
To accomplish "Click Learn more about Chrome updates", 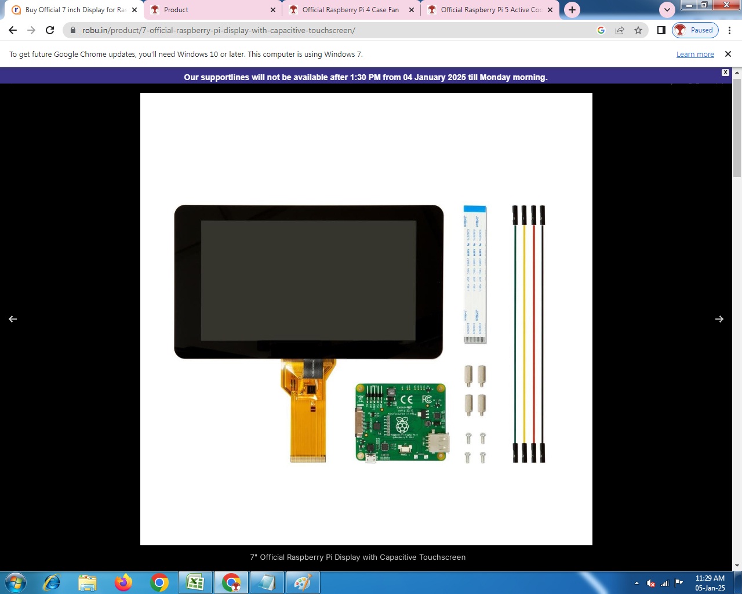I will [x=695, y=55].
